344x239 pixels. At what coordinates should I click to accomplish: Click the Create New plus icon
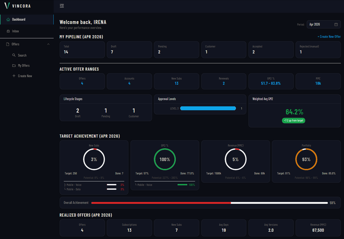(x=14, y=76)
